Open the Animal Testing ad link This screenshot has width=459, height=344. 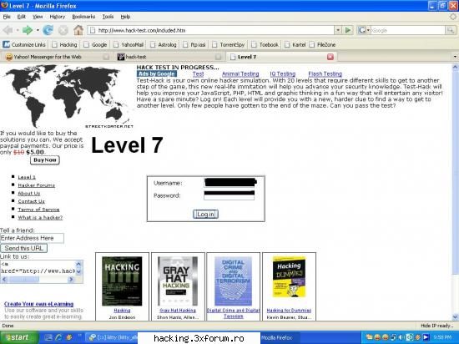(240, 73)
